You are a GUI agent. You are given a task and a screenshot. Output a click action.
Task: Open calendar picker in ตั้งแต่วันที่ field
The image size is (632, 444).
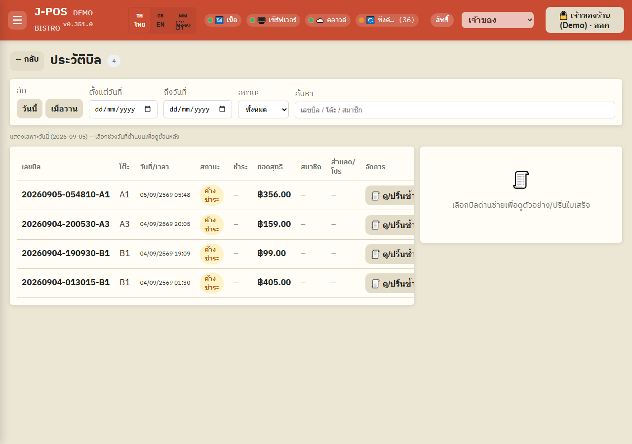[148, 110]
